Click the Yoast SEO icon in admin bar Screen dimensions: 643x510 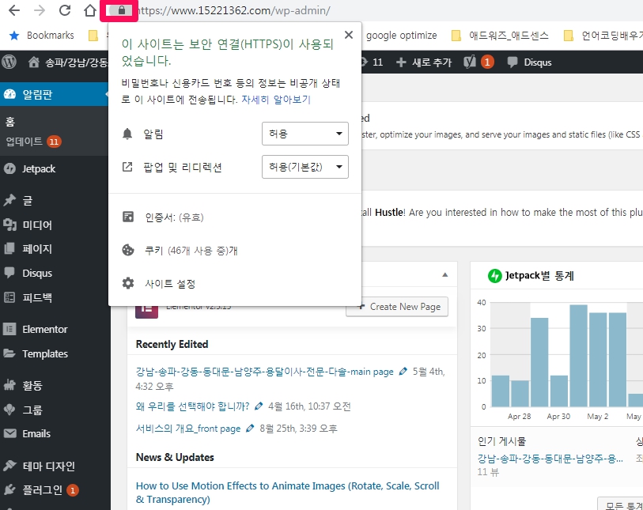point(471,62)
